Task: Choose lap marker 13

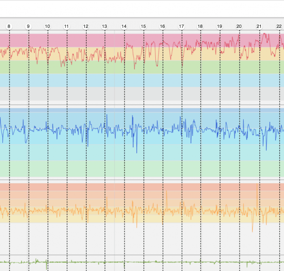Action: tap(104, 27)
